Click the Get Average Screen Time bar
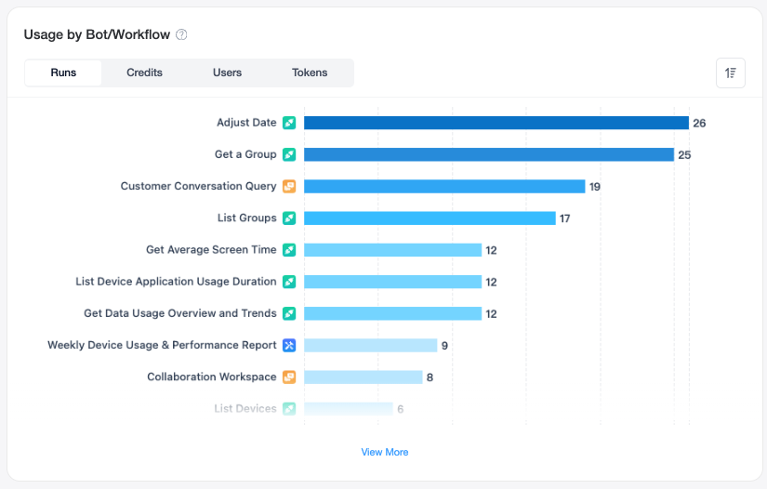 coord(392,250)
